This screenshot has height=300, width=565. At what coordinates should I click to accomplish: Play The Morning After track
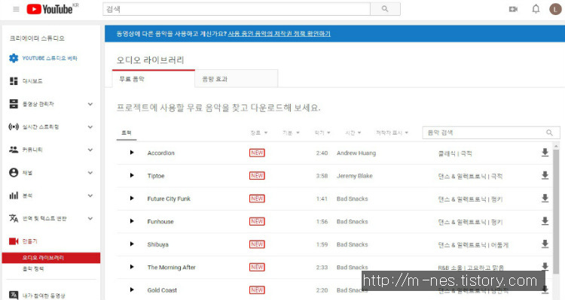[x=132, y=267]
